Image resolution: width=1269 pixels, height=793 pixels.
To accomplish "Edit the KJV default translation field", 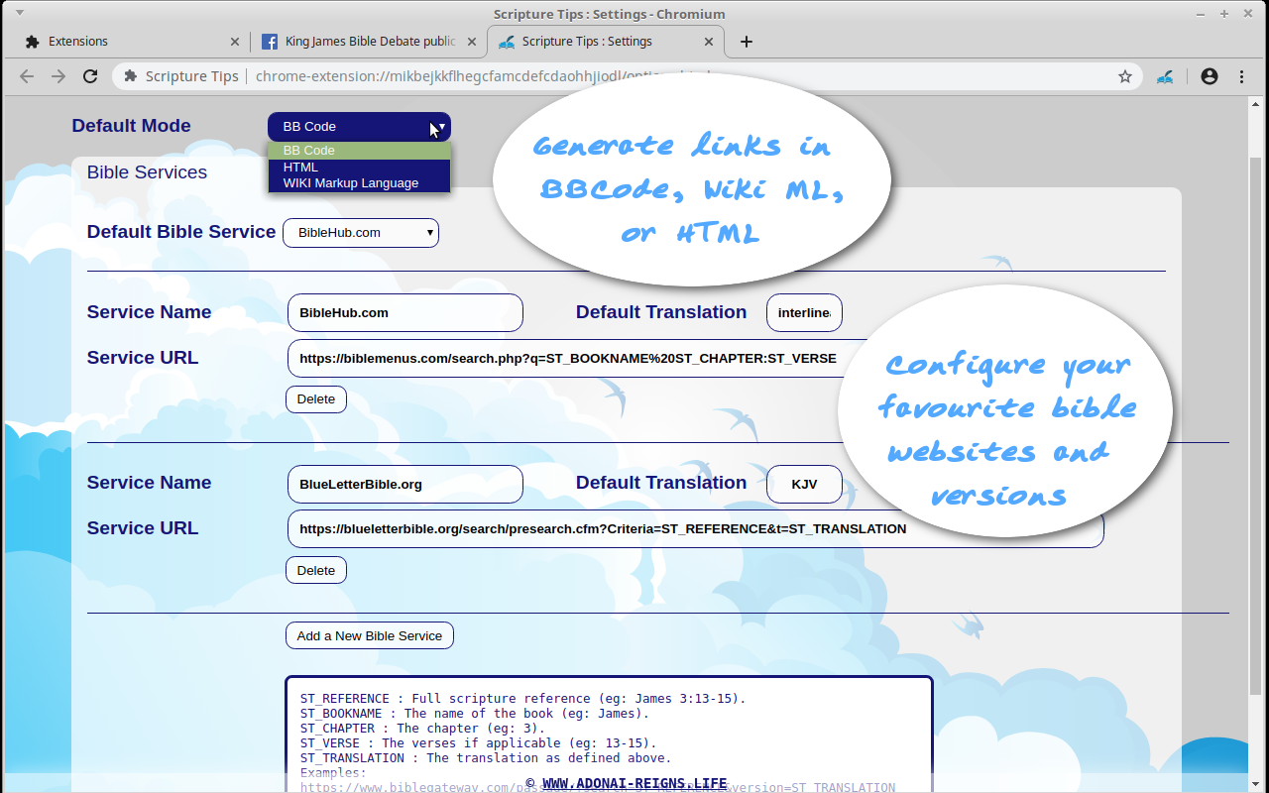I will [x=804, y=484].
